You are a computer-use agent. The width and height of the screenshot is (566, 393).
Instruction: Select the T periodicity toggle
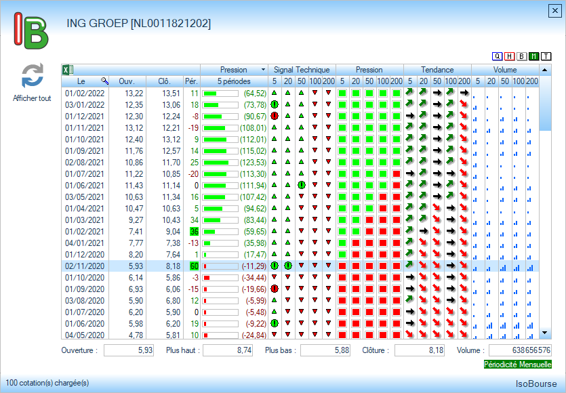(x=546, y=56)
